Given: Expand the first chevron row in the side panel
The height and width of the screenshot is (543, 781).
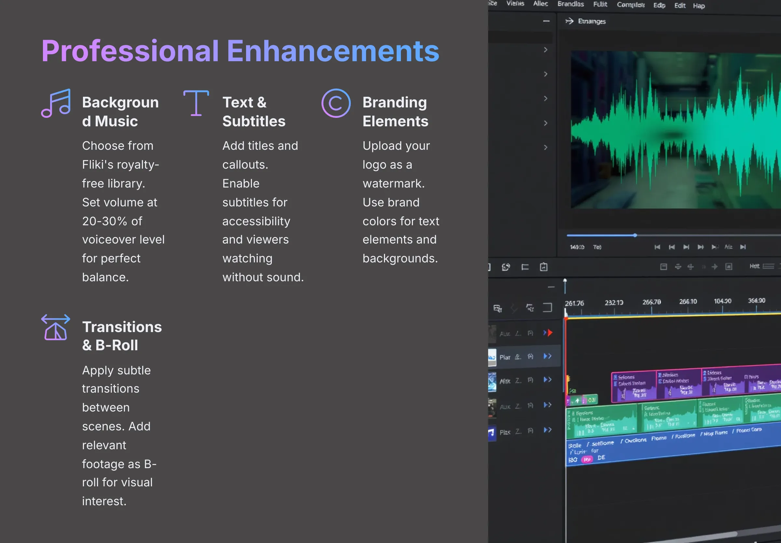Looking at the screenshot, I should [x=546, y=50].
